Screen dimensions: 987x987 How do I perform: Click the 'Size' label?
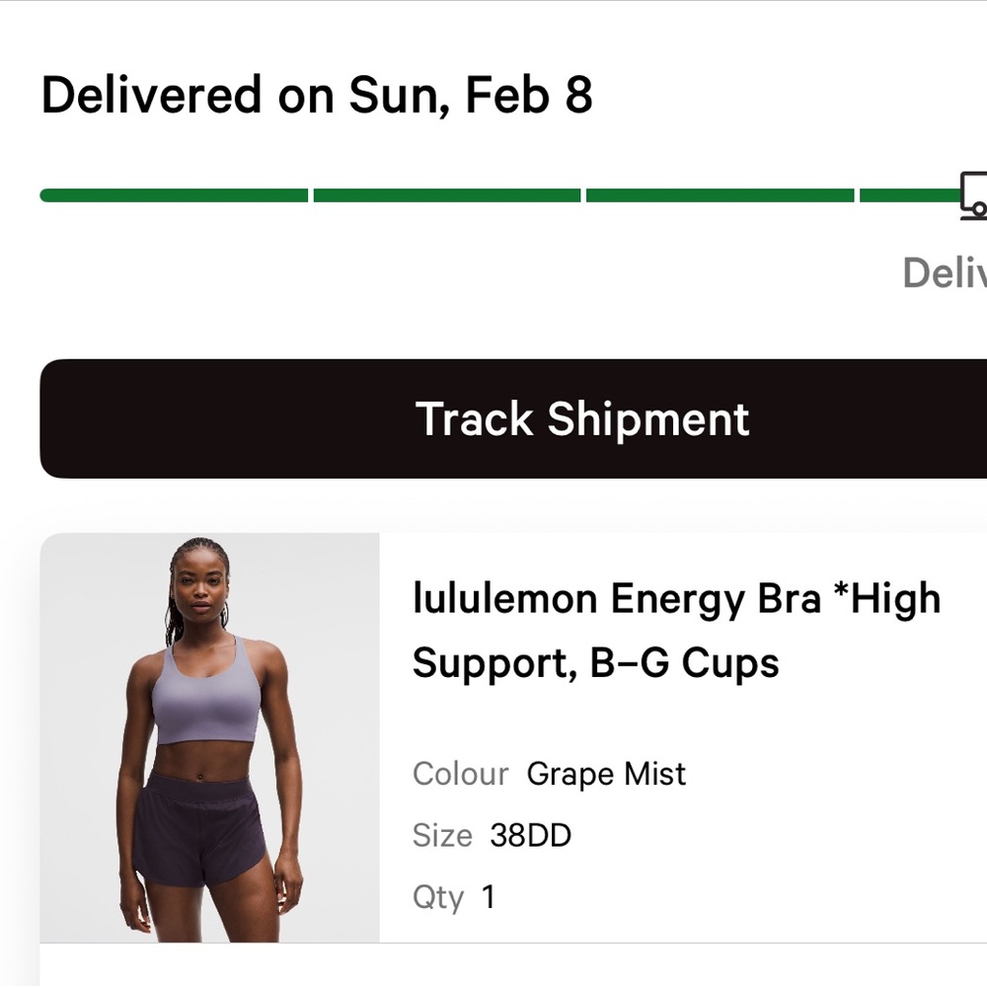click(x=442, y=835)
